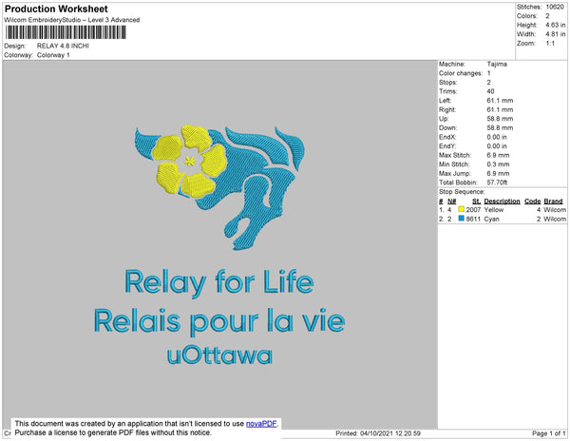This screenshot has width=570, height=441.
Task: Select 'Relay for Life' embroidered text
Action: coord(219,283)
